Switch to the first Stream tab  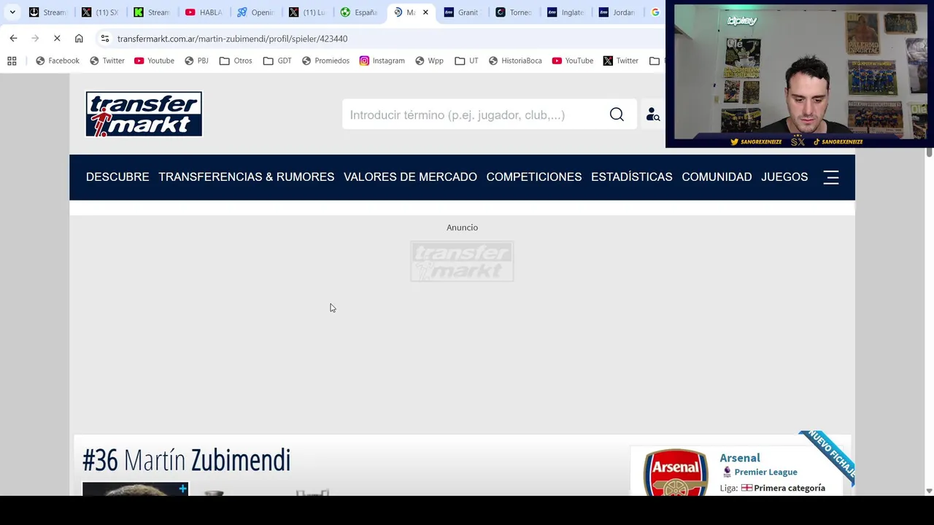tap(47, 12)
